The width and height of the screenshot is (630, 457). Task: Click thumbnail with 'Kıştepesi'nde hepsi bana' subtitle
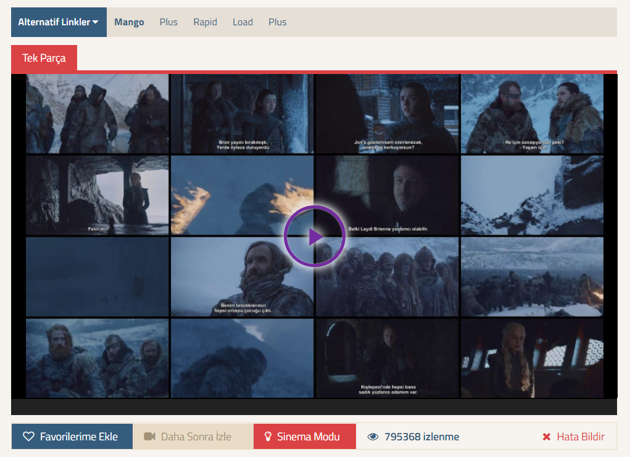click(x=388, y=358)
